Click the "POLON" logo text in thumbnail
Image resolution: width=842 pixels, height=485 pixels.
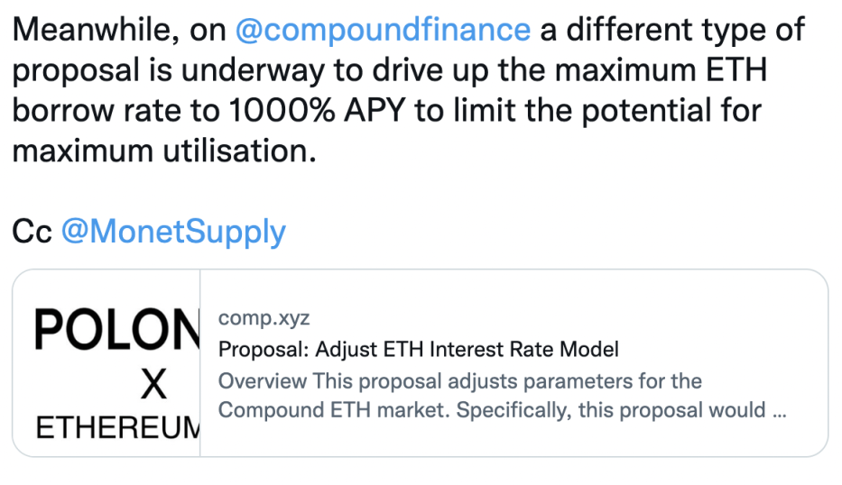point(117,332)
